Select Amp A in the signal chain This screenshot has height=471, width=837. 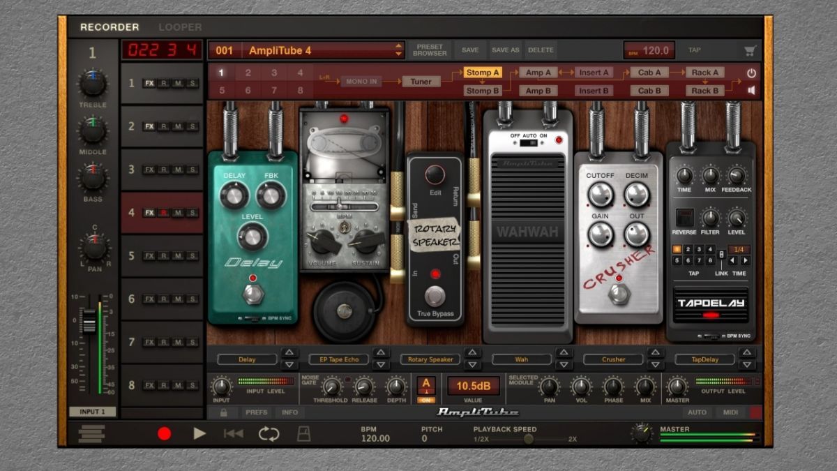(538, 73)
